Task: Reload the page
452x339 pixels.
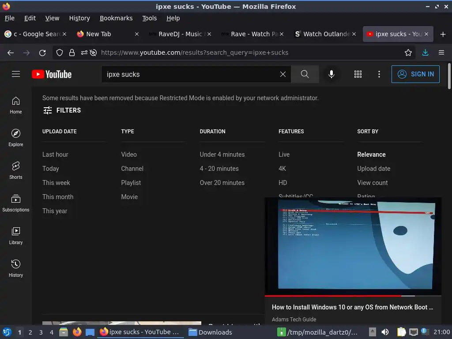Action: coord(42,53)
